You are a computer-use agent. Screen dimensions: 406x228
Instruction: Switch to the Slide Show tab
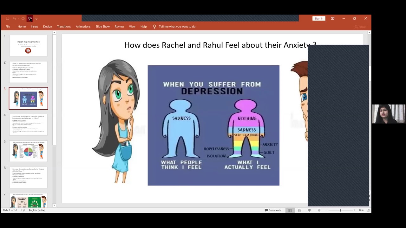pyautogui.click(x=102, y=27)
